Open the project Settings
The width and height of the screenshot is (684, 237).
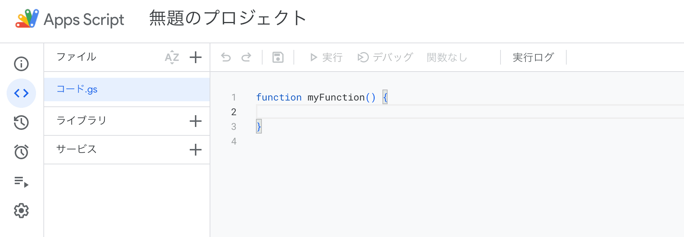(x=21, y=210)
